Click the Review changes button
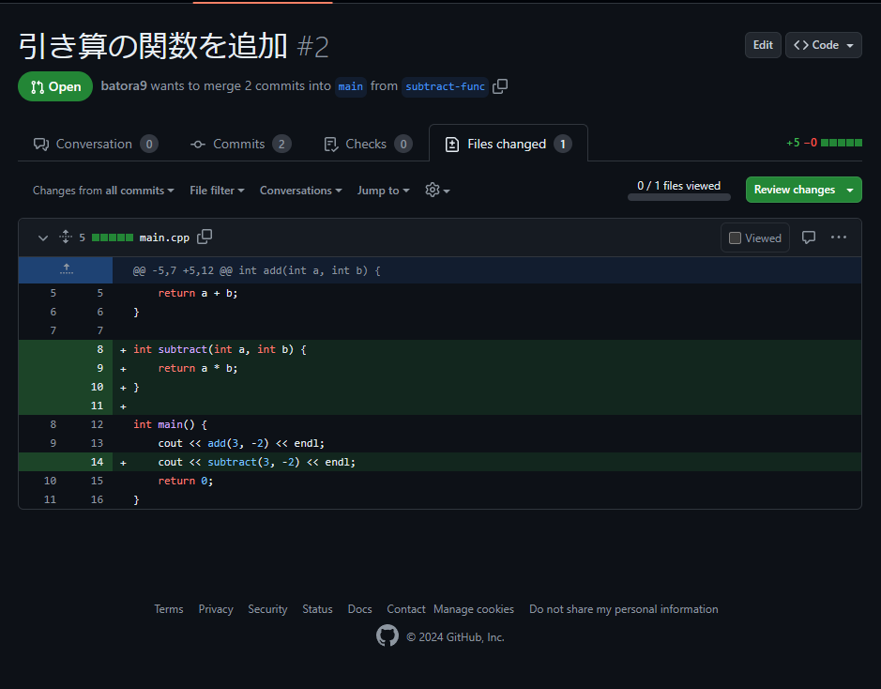The width and height of the screenshot is (881, 689). pyautogui.click(x=803, y=190)
